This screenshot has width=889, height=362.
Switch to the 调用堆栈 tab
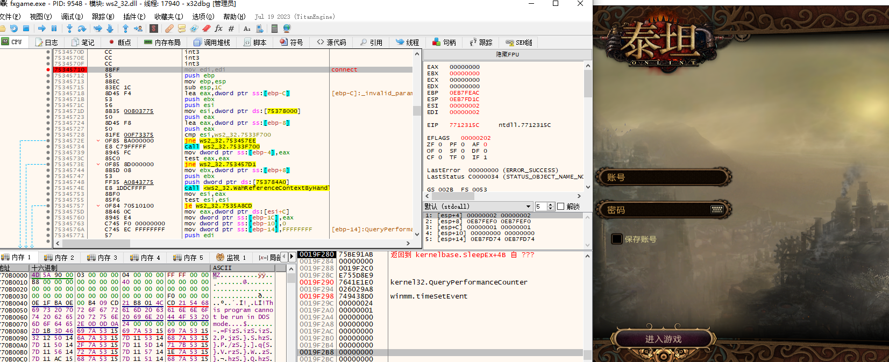click(x=212, y=42)
